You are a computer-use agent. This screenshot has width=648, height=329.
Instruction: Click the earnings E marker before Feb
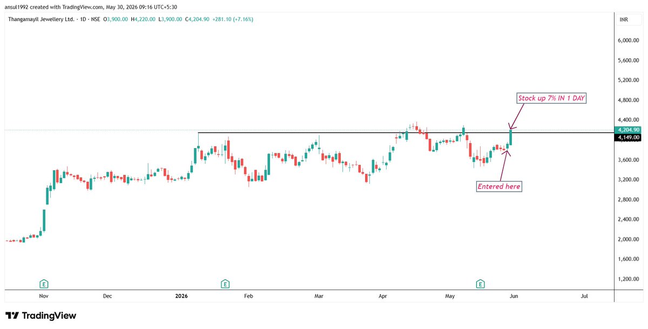pos(225,283)
